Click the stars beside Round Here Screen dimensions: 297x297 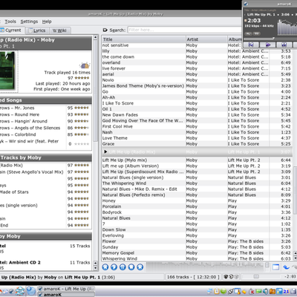pyautogui.click(x=82, y=114)
